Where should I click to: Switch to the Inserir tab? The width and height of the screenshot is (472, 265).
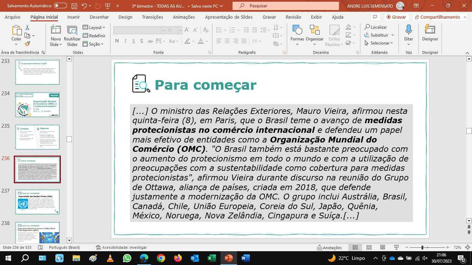(x=74, y=17)
